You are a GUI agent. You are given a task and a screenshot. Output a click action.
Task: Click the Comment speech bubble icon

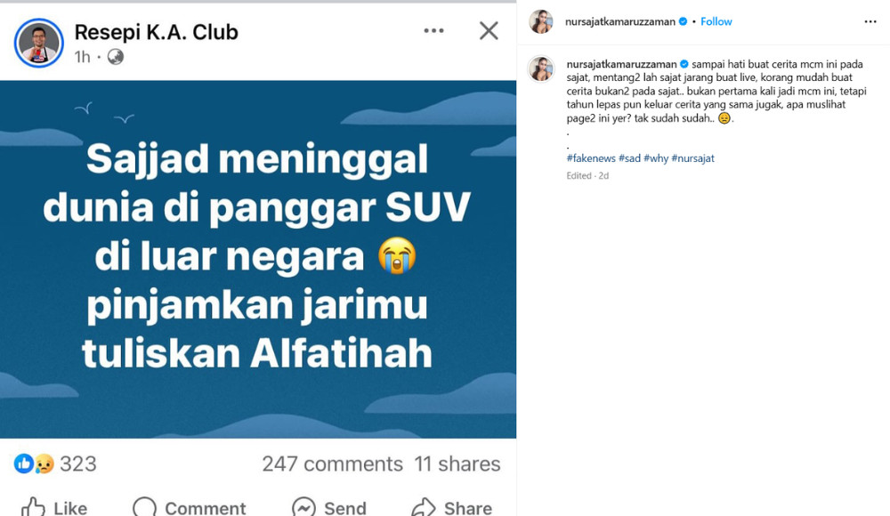144,507
